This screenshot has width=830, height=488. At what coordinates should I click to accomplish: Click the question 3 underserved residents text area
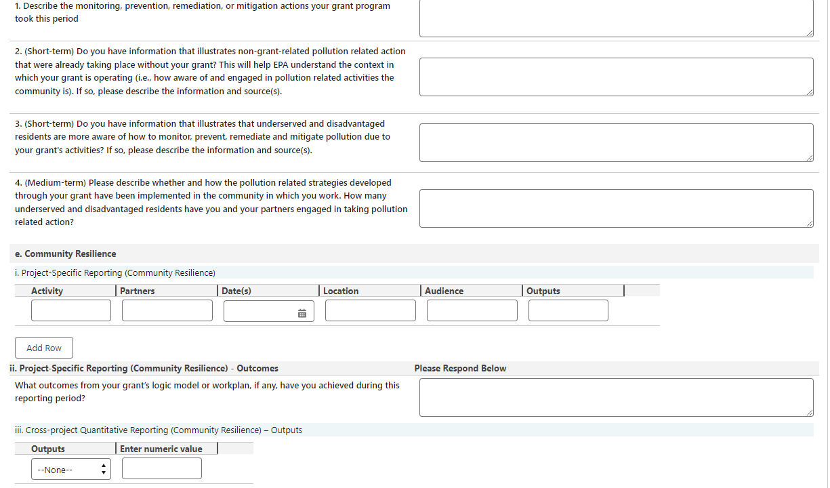click(x=616, y=142)
